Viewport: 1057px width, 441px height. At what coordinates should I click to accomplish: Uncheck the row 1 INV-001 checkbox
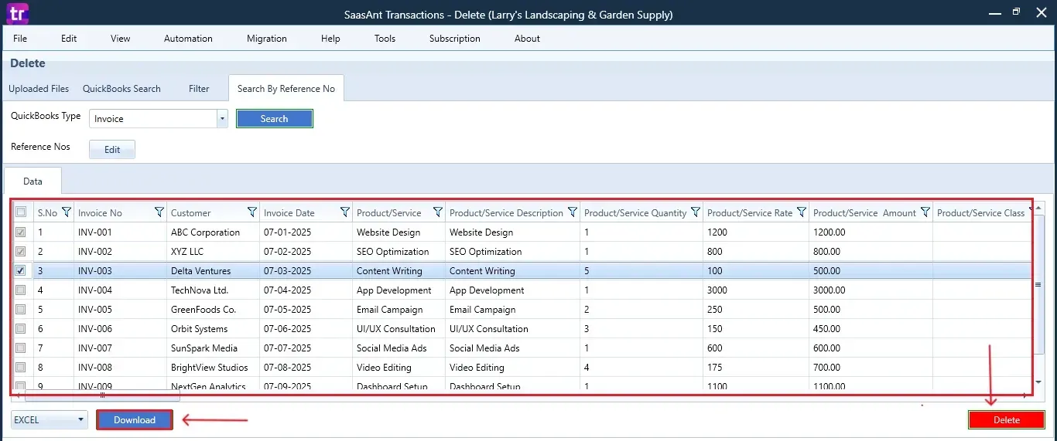point(21,232)
